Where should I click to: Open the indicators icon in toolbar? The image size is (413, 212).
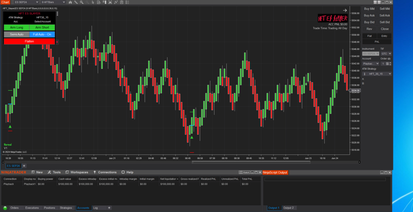[x=110, y=2]
